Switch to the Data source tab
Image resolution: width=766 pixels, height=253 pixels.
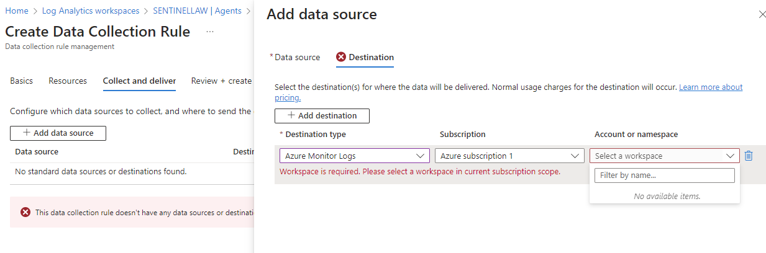point(297,57)
